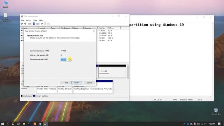Show hidden system tray icons chevron
The height and width of the screenshot is (126, 224).
[x=184, y=124]
